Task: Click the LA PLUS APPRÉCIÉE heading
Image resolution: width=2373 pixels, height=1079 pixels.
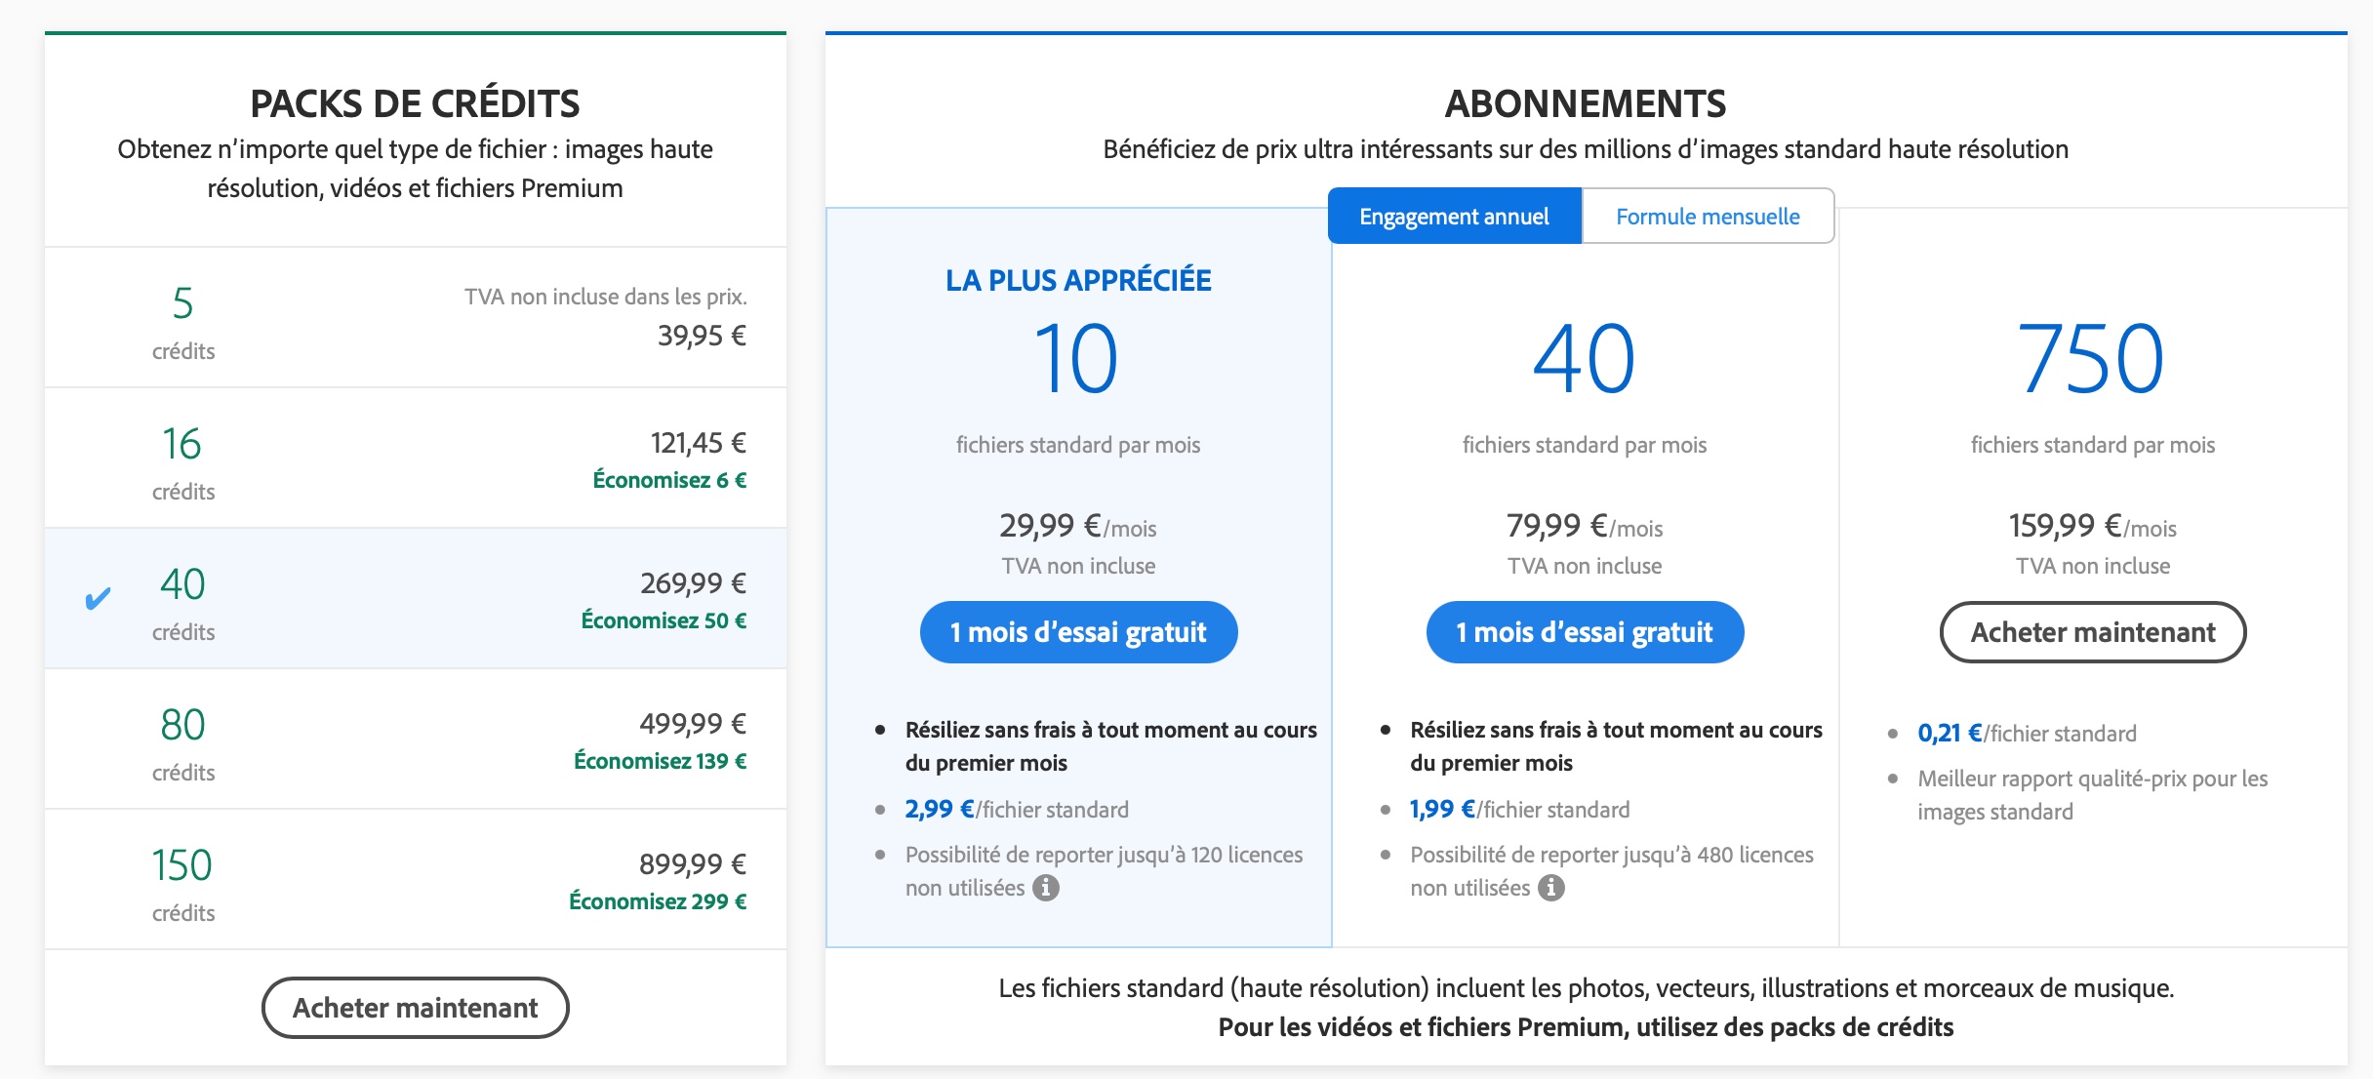Action: tap(1078, 281)
